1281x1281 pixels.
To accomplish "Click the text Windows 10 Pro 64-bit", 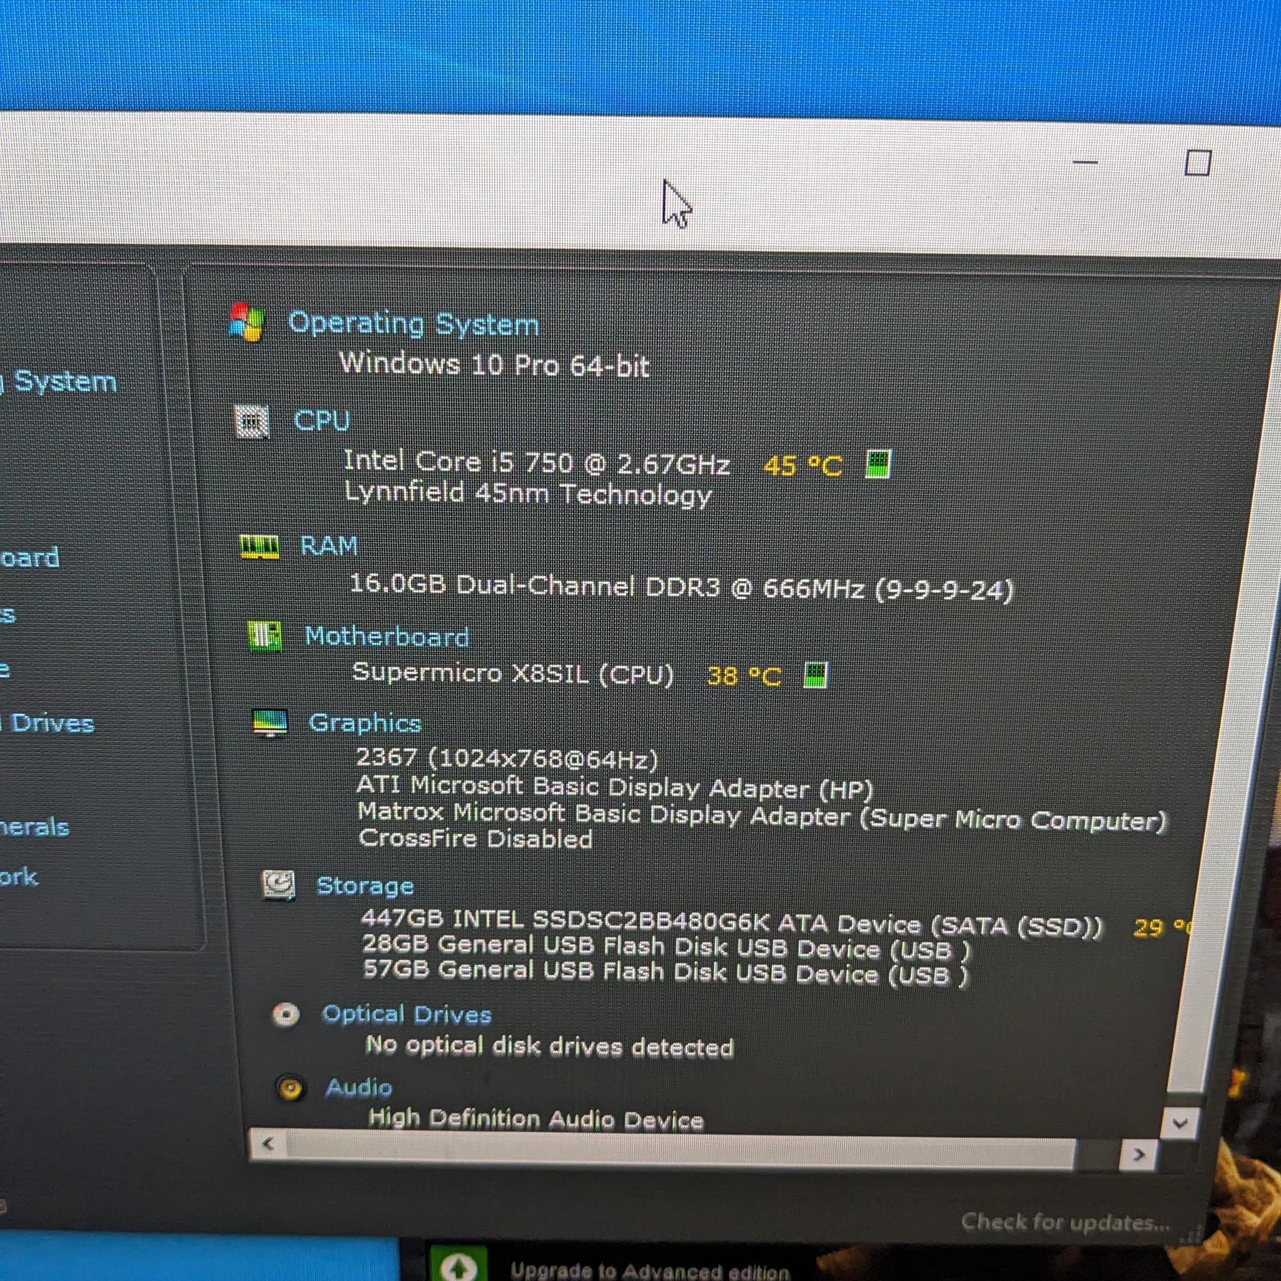I will (x=495, y=365).
